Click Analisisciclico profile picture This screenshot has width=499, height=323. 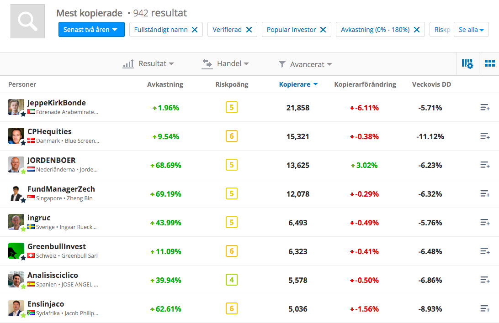click(16, 279)
